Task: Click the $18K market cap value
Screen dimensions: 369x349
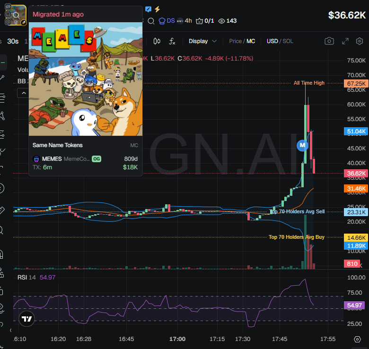Action: pos(130,167)
